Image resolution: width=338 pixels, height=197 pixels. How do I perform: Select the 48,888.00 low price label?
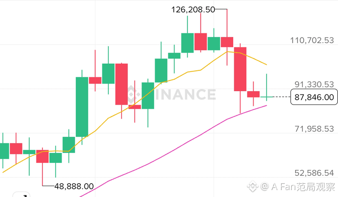(x=74, y=186)
